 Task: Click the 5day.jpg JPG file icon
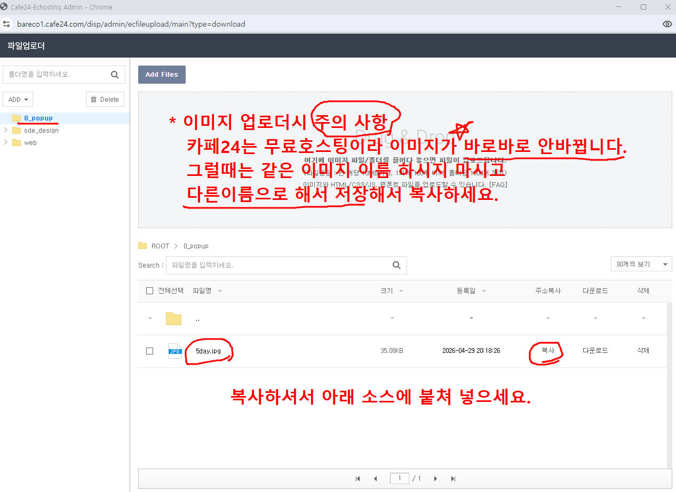point(175,351)
